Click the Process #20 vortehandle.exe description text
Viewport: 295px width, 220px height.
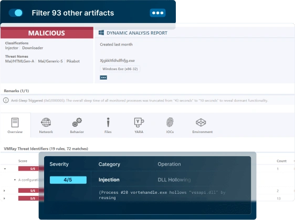point(162,195)
